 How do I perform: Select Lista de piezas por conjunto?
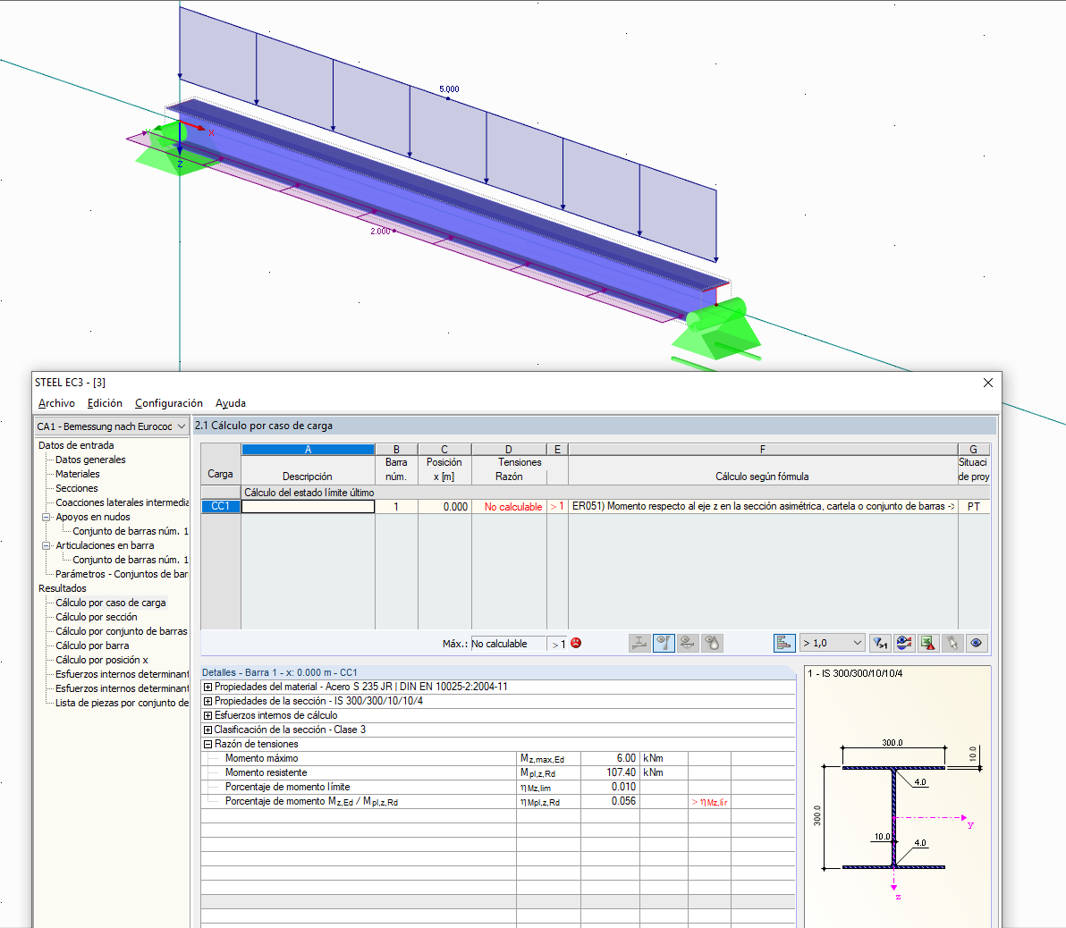123,703
